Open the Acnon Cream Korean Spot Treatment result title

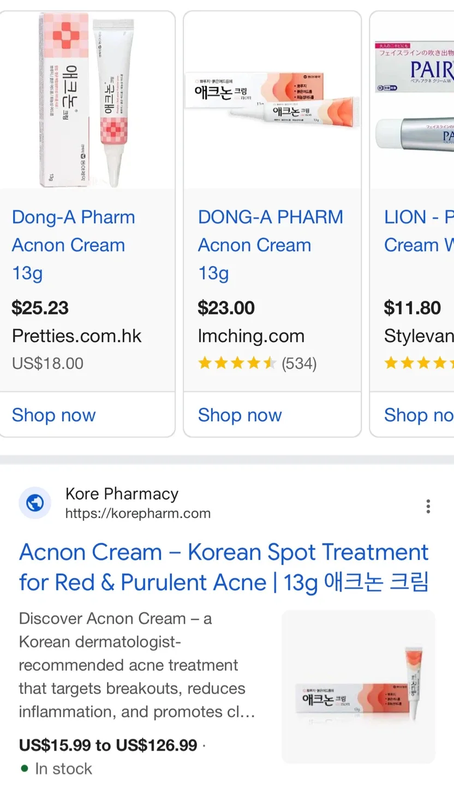[x=223, y=567]
